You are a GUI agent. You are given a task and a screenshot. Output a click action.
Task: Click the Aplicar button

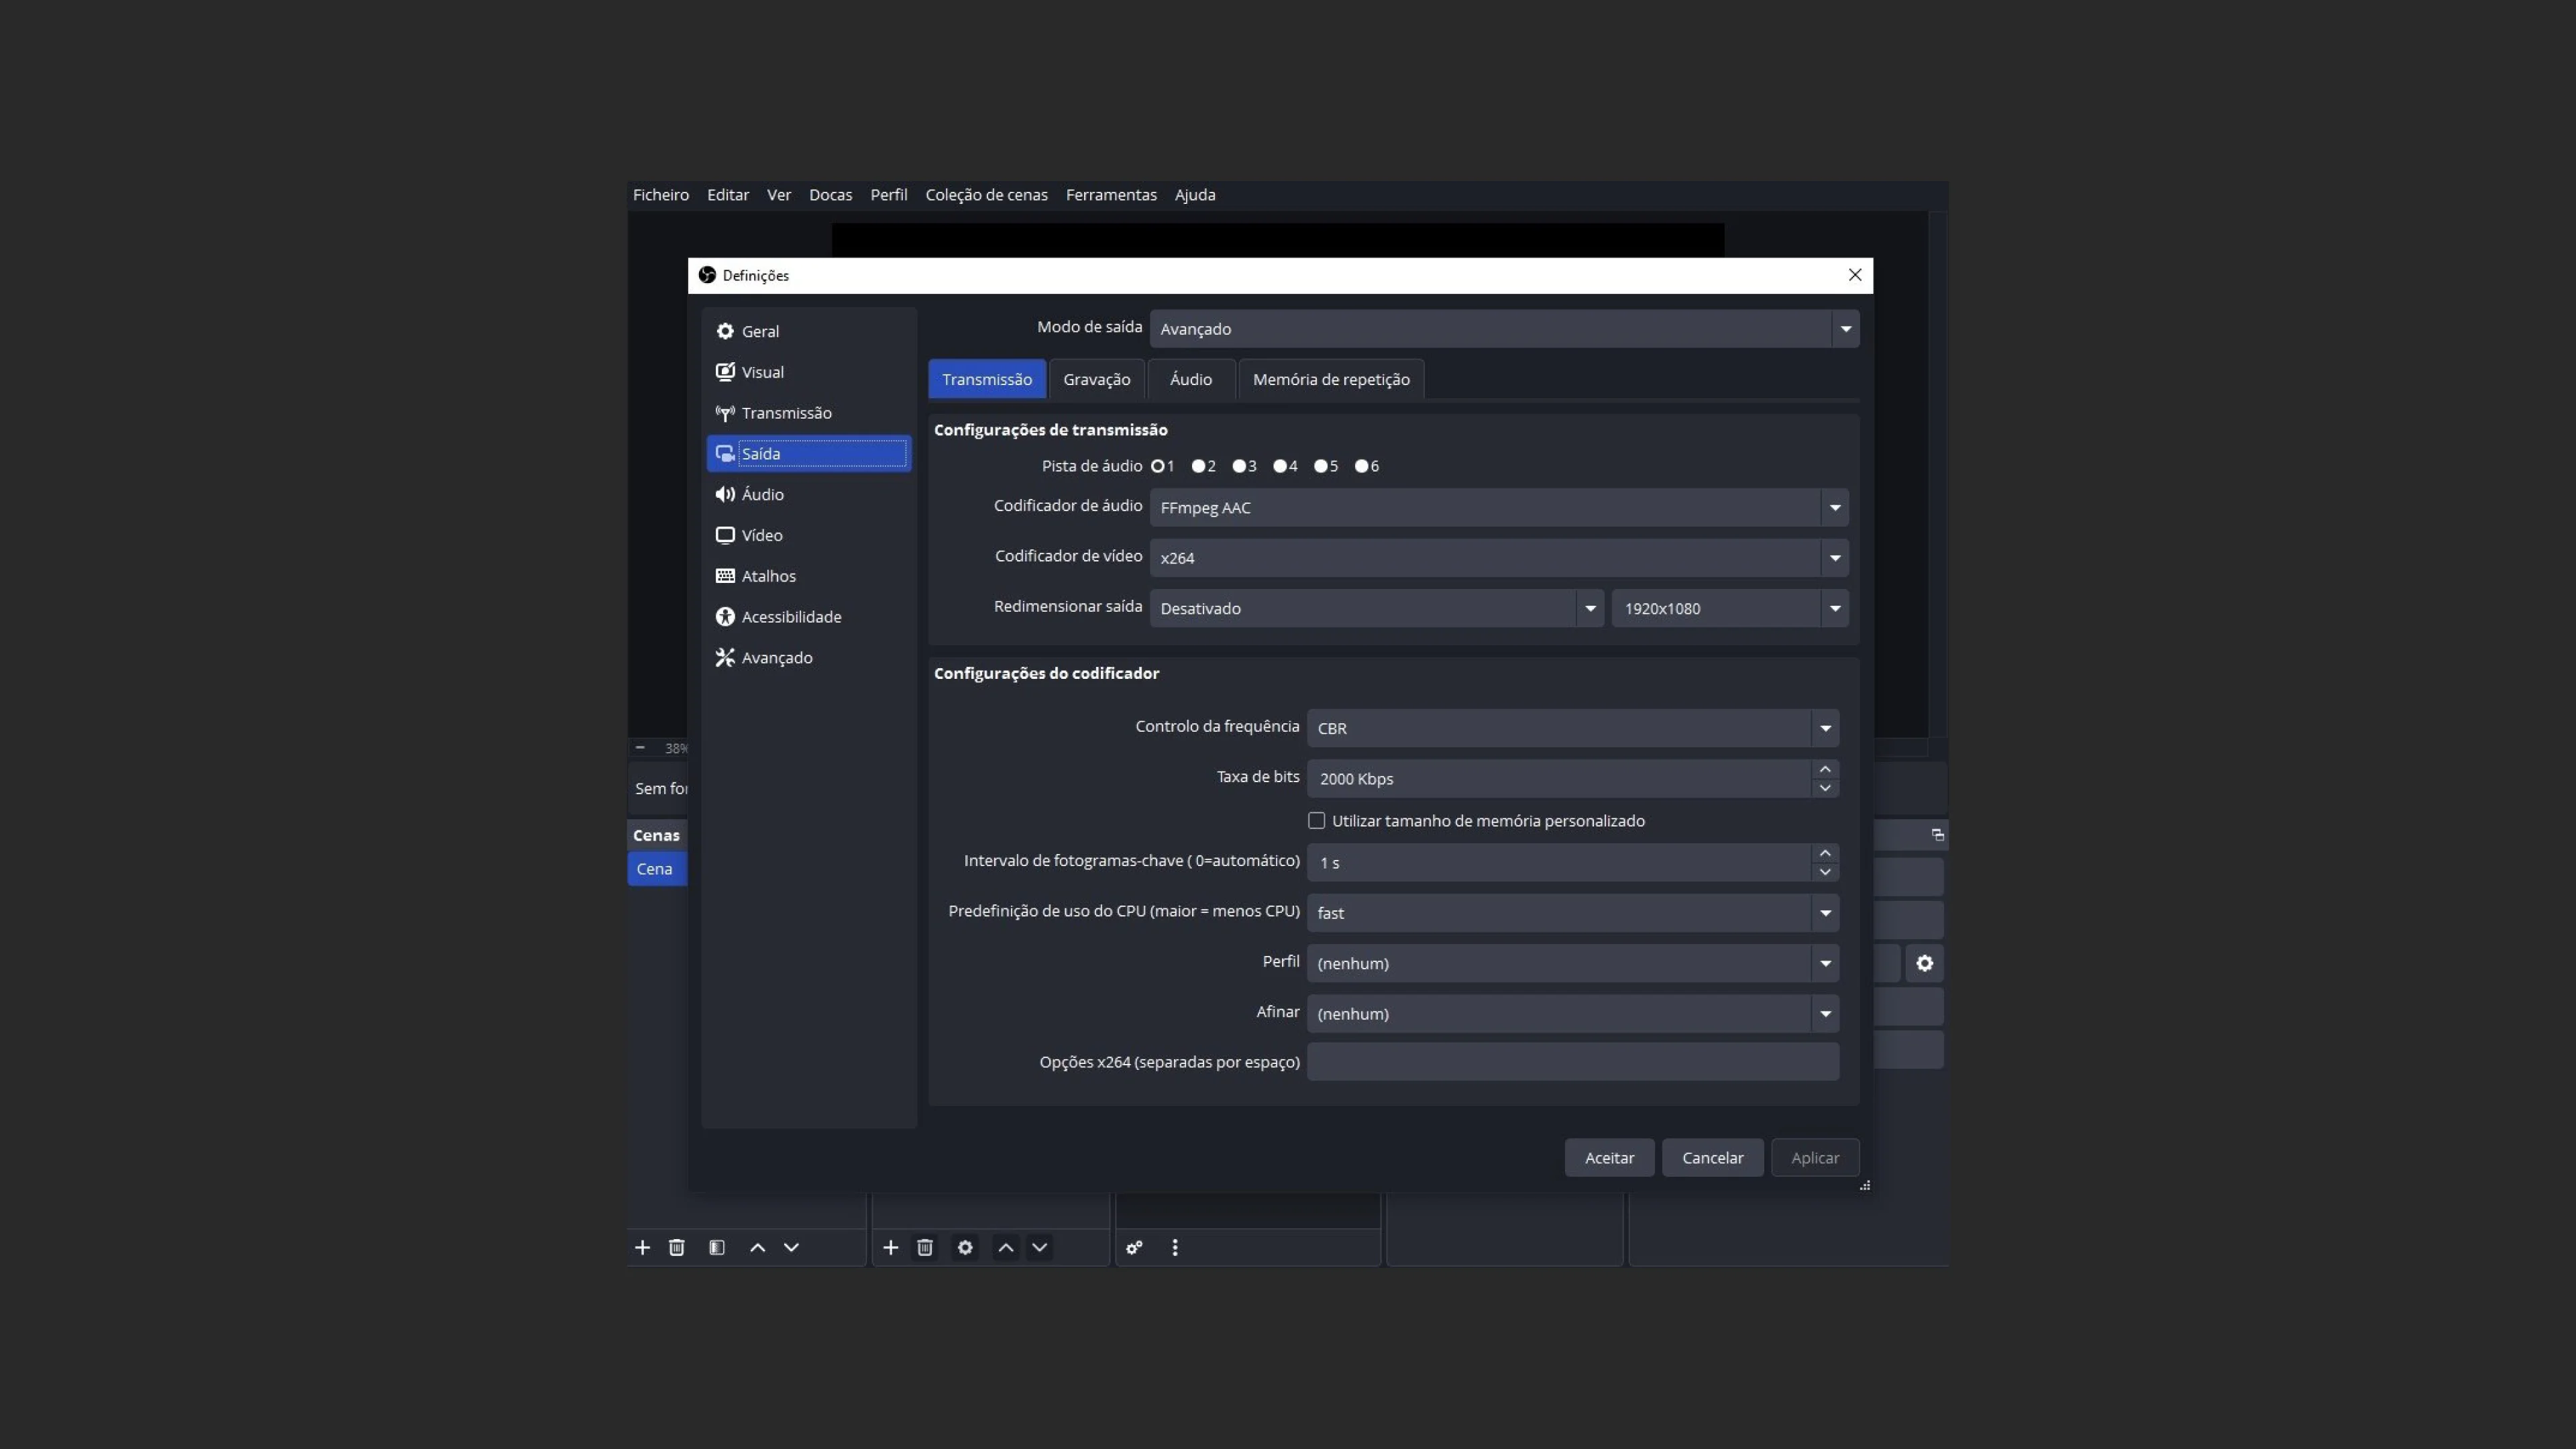[x=1814, y=1158]
